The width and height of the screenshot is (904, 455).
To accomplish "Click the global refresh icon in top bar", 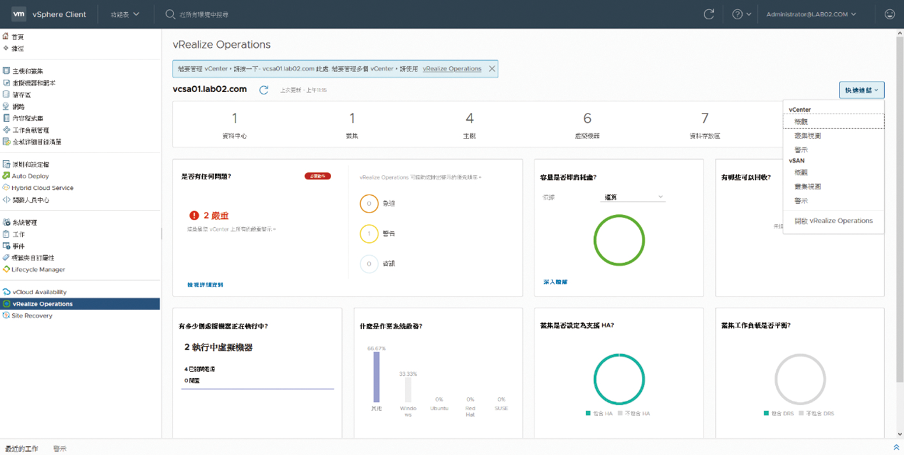I will point(708,14).
